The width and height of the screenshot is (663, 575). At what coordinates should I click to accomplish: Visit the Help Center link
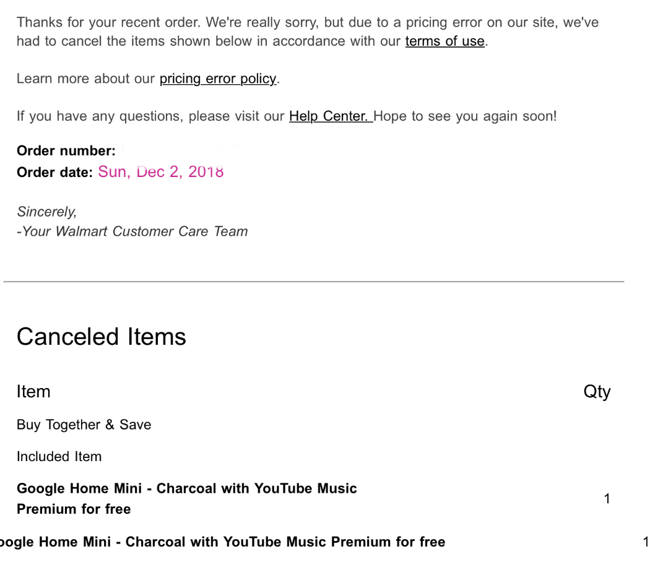coord(330,116)
